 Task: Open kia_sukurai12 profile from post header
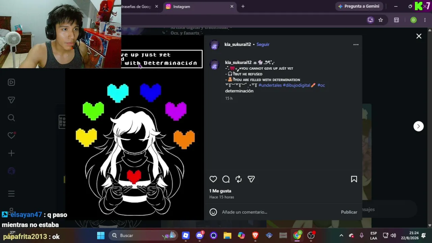[238, 45]
